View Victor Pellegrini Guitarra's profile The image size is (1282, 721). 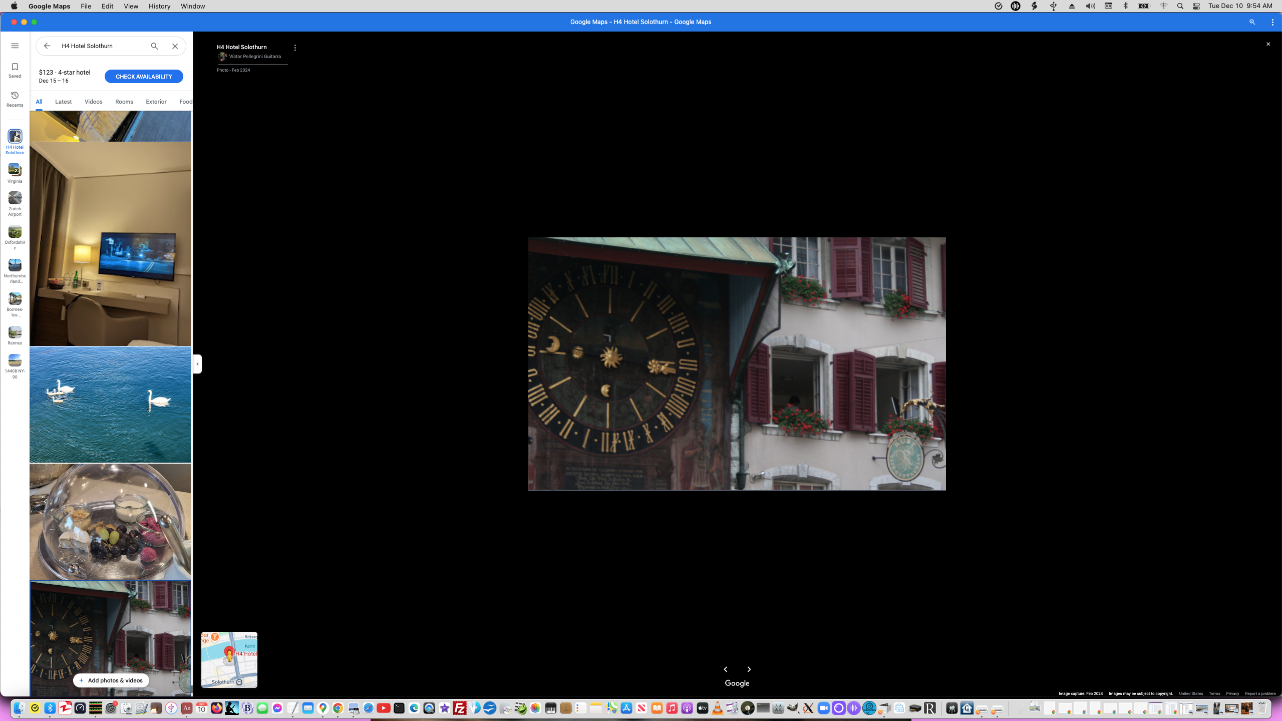click(255, 57)
